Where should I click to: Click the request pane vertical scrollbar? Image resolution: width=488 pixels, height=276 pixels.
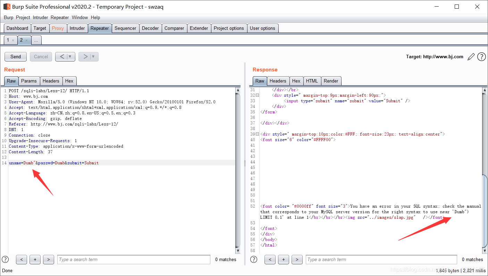238,171
